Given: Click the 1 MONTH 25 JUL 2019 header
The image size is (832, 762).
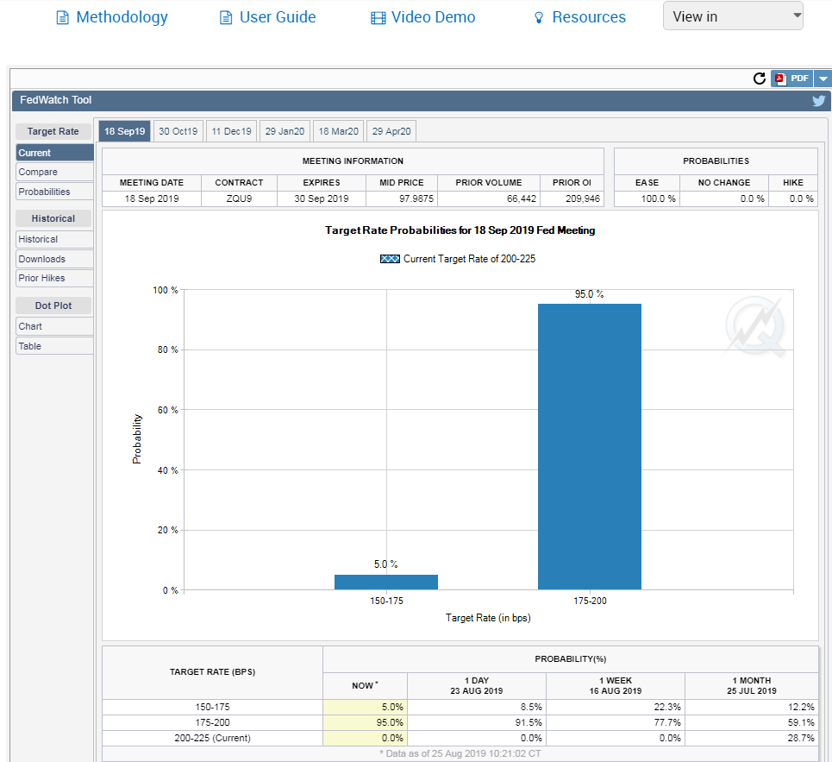Looking at the screenshot, I should pyautogui.click(x=752, y=685).
